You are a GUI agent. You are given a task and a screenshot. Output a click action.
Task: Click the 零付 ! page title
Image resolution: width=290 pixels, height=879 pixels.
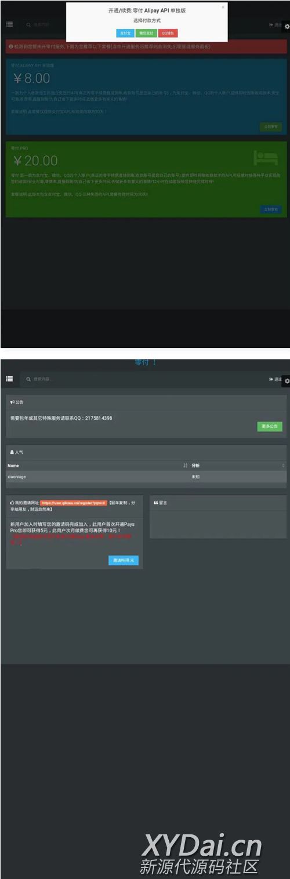[x=146, y=362]
